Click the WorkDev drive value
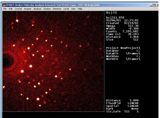 pos(138,56)
